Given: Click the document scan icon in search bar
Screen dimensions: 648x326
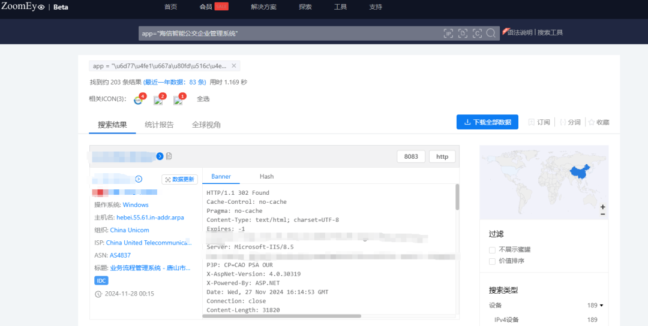Looking at the screenshot, I should (463, 34).
